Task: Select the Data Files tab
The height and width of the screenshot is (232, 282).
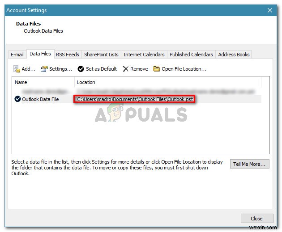Action: coord(40,54)
